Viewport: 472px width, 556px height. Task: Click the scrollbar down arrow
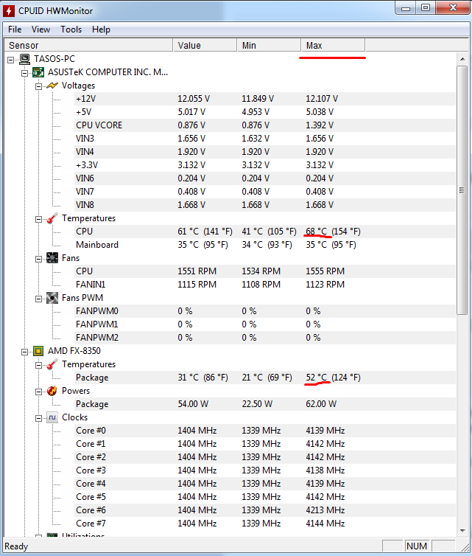462,530
